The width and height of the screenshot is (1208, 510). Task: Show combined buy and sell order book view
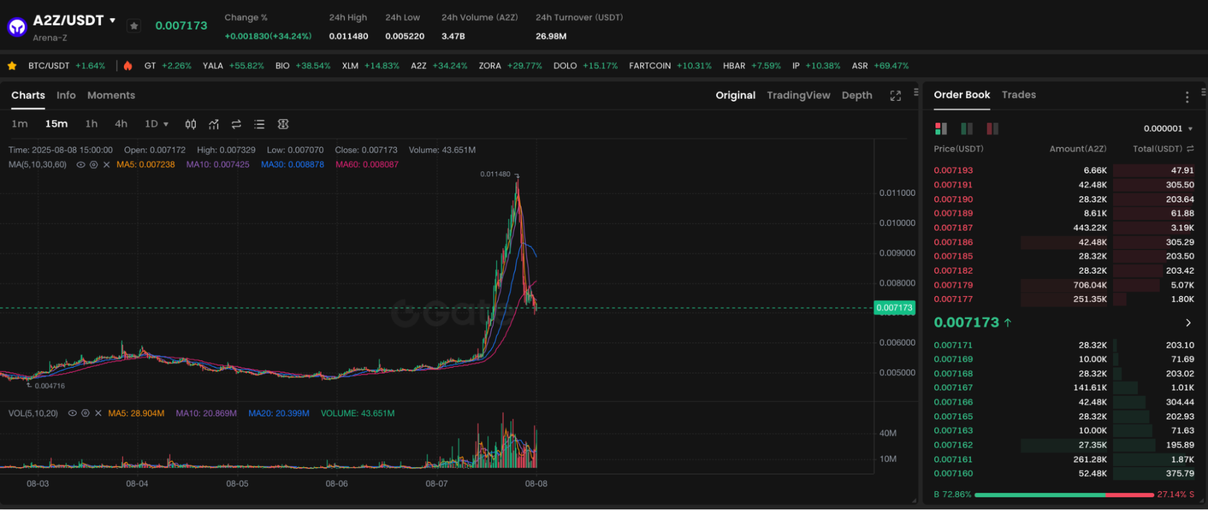(941, 129)
